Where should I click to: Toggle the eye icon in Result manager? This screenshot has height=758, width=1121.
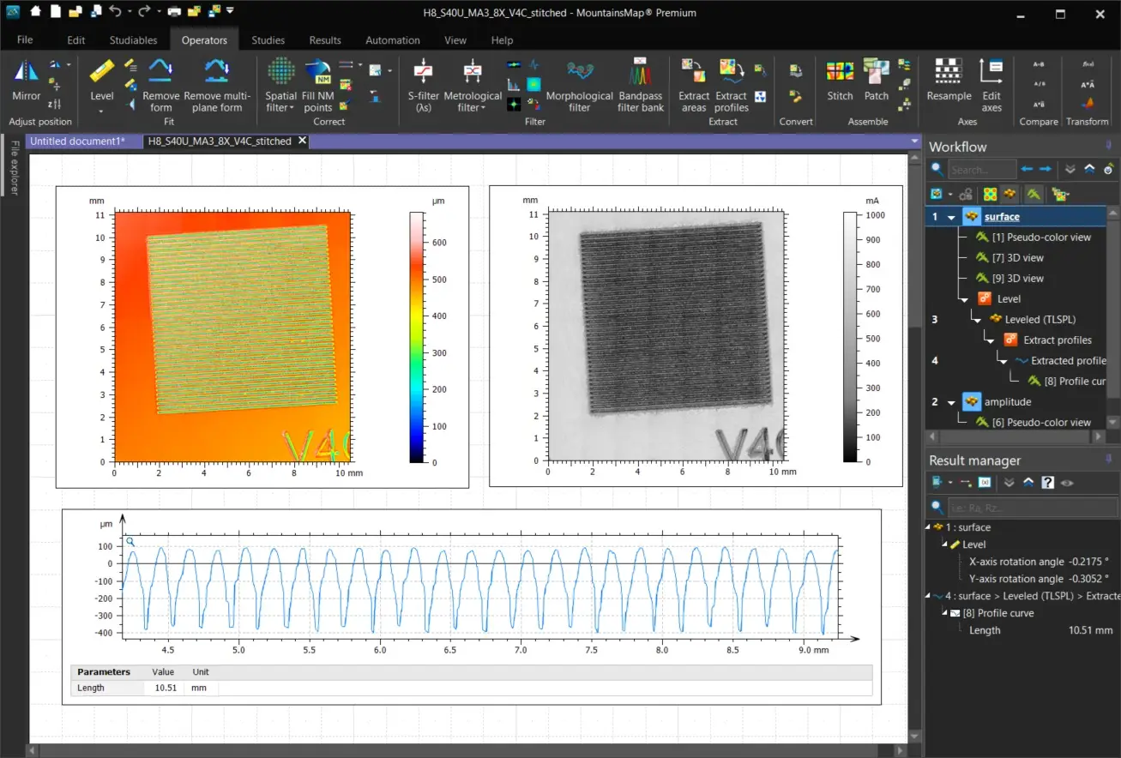pos(1067,483)
